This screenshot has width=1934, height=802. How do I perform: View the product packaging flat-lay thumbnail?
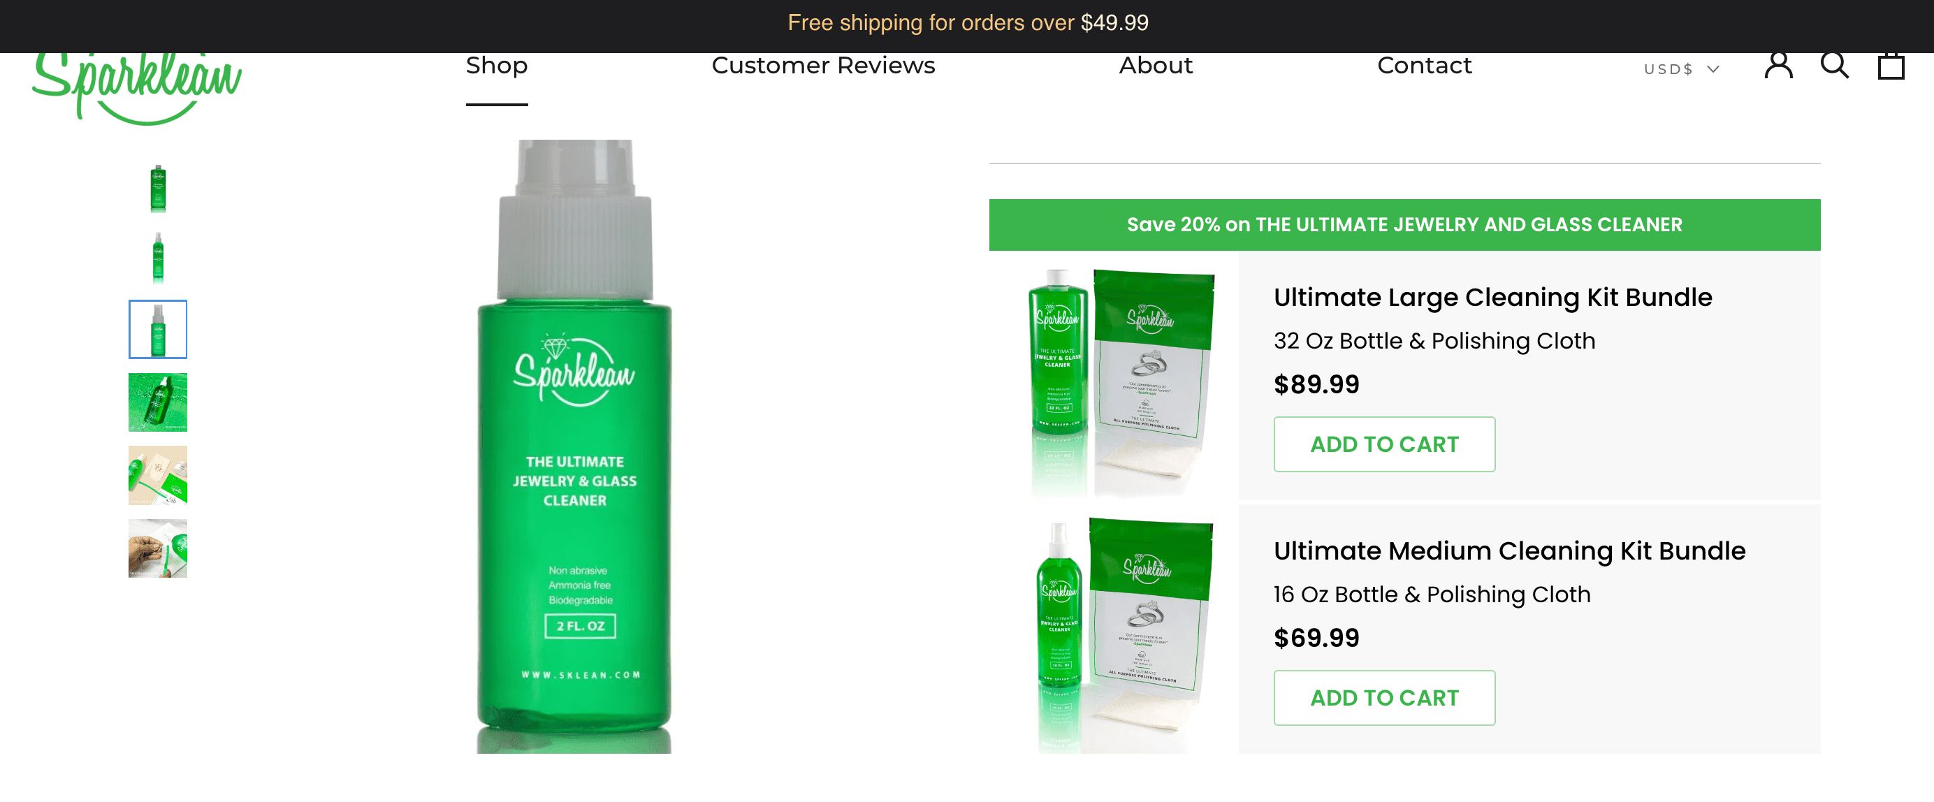158,474
